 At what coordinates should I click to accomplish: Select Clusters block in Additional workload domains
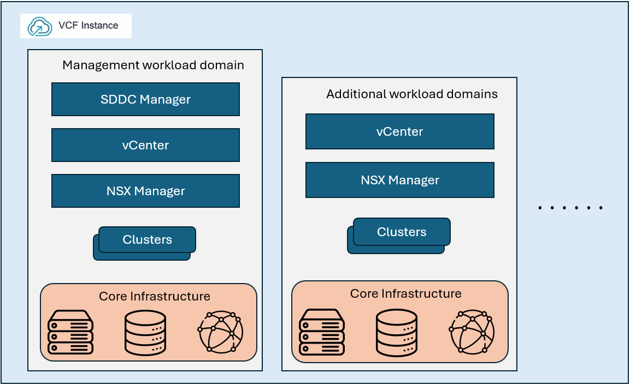399,236
